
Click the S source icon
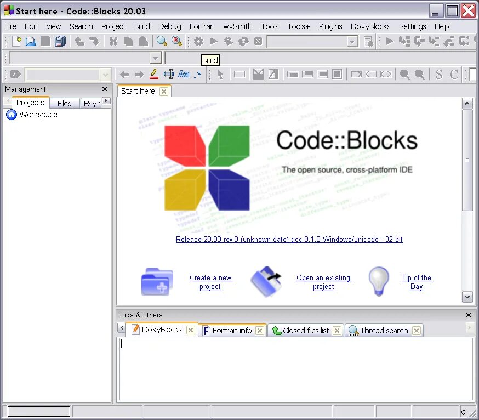pyautogui.click(x=438, y=74)
